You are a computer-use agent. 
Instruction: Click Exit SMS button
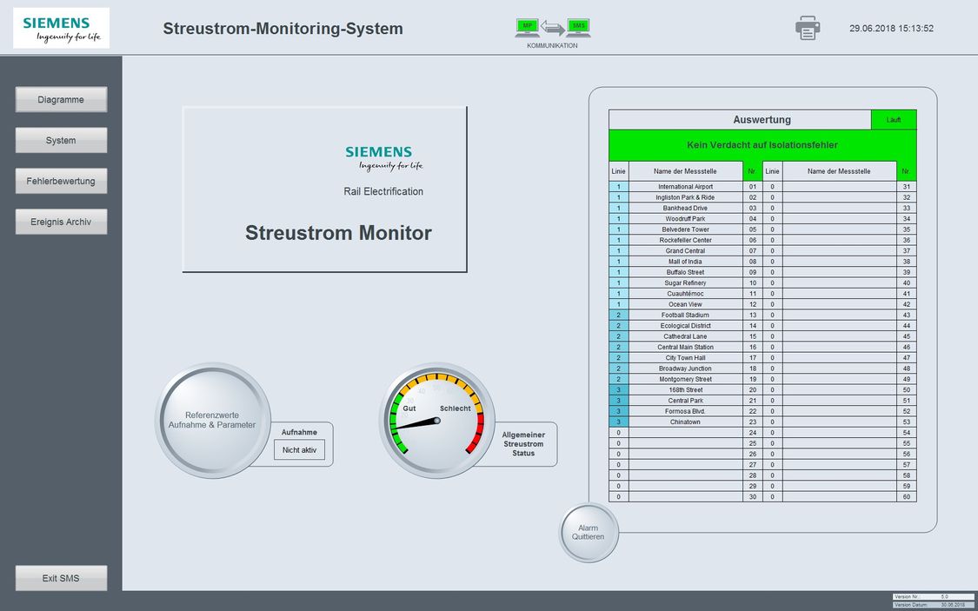[61, 578]
